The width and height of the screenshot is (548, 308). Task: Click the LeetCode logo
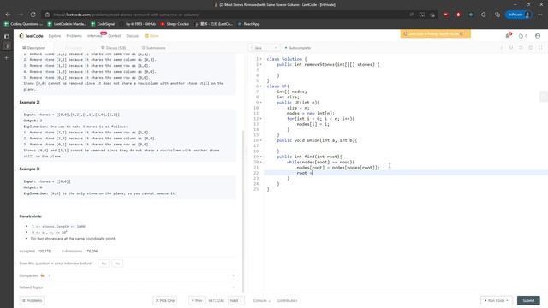pos(31,36)
